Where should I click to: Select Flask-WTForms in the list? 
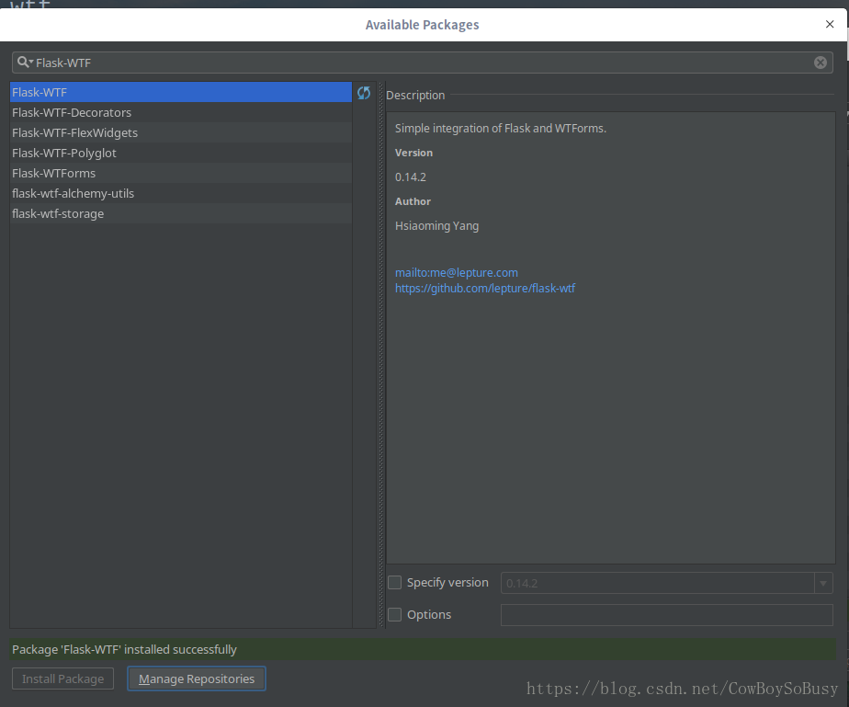tap(181, 173)
